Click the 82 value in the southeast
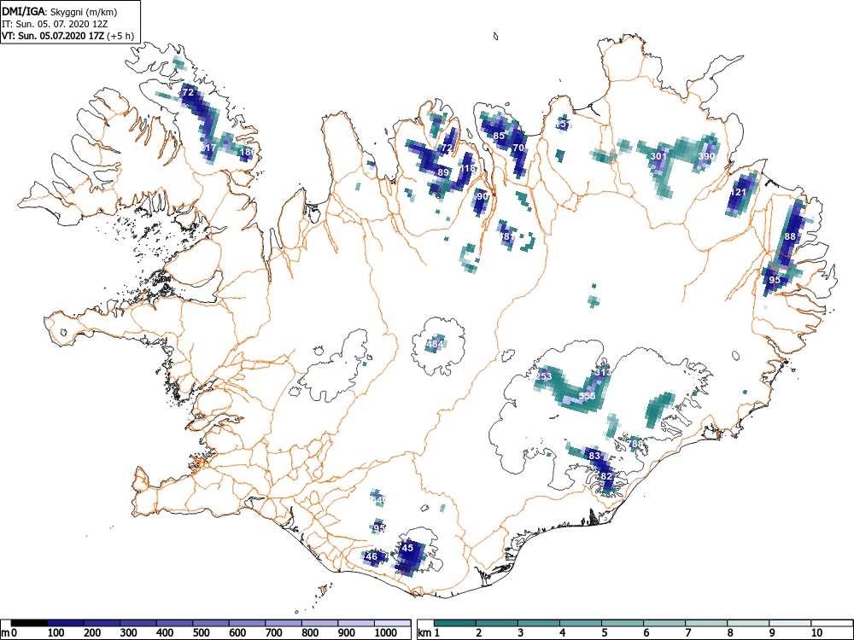The width and height of the screenshot is (854, 640). pos(606,475)
